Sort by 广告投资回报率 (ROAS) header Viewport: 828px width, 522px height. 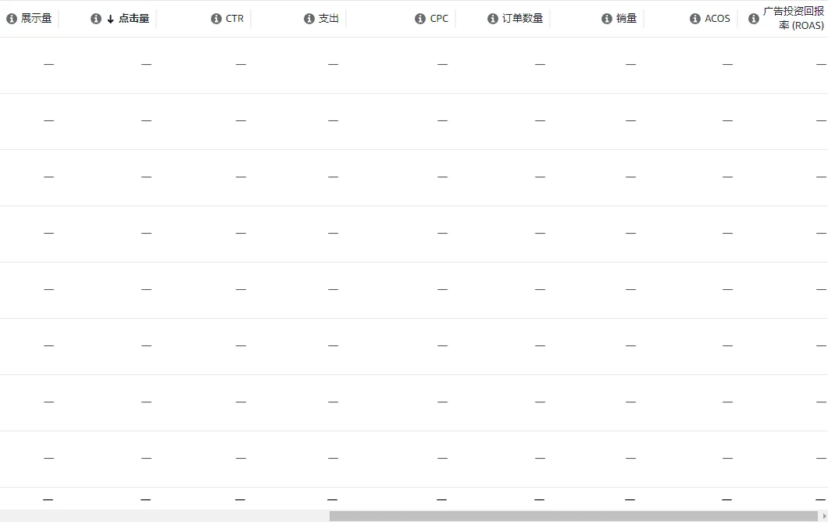(793, 19)
